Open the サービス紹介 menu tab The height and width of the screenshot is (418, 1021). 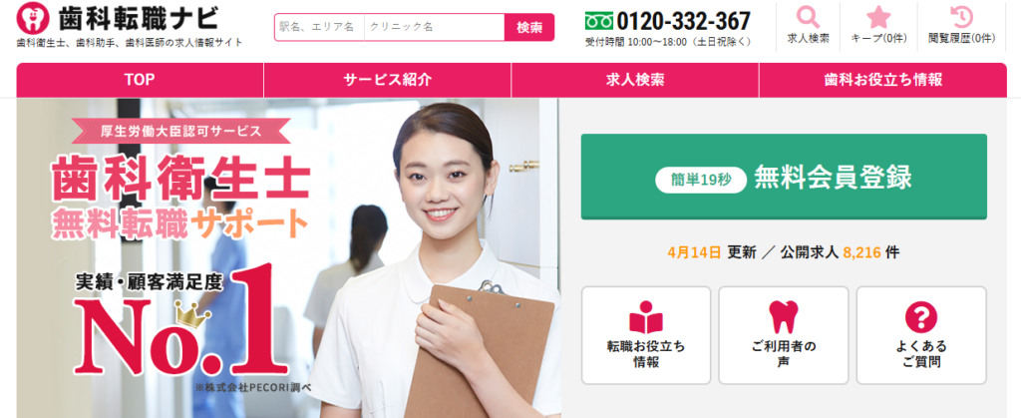click(388, 80)
